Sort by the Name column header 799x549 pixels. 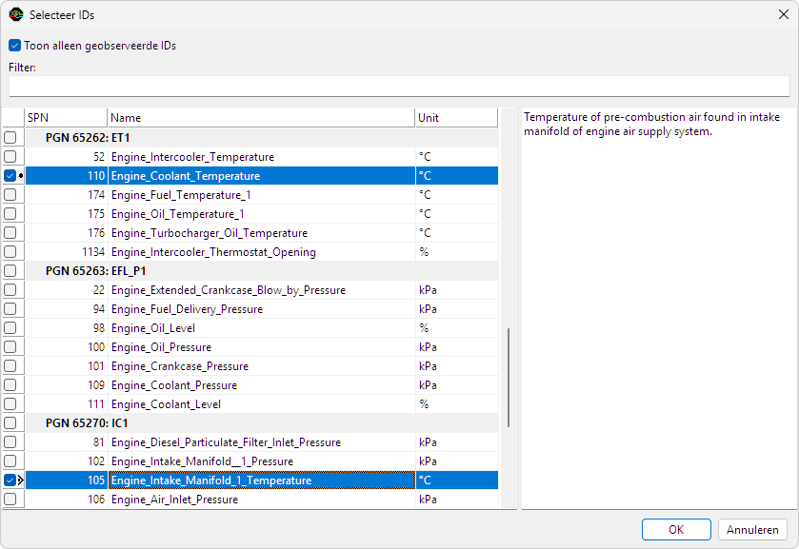261,118
